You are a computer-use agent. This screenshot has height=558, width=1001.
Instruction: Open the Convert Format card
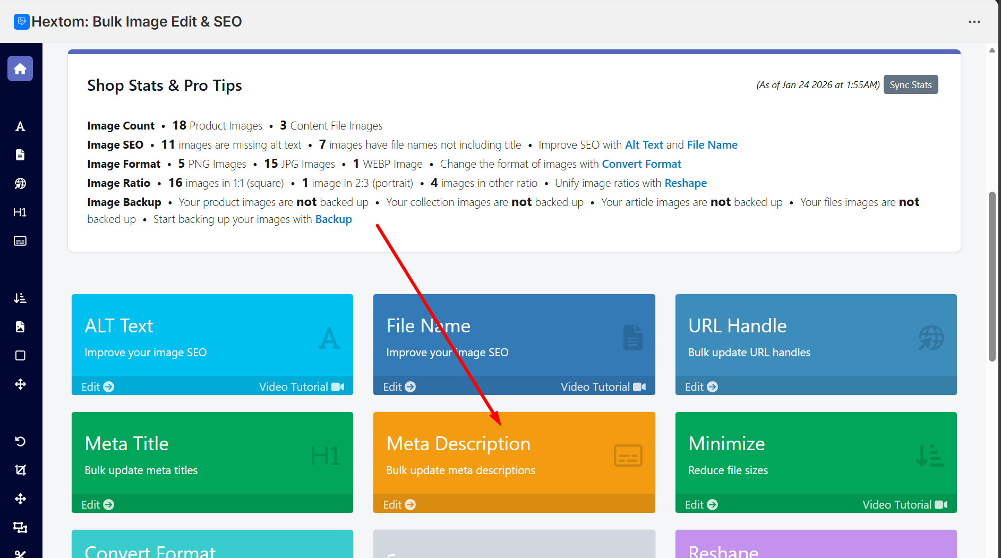tap(212, 544)
